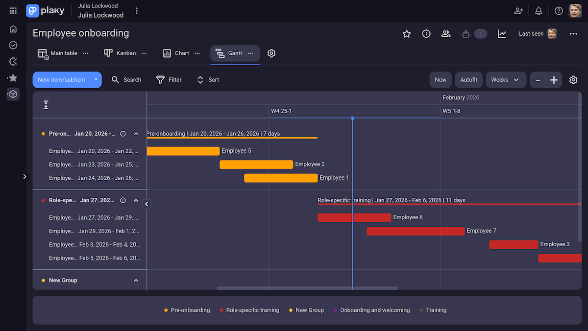Switch to the Kanban tab
Image resolution: width=588 pixels, height=331 pixels.
tap(120, 53)
